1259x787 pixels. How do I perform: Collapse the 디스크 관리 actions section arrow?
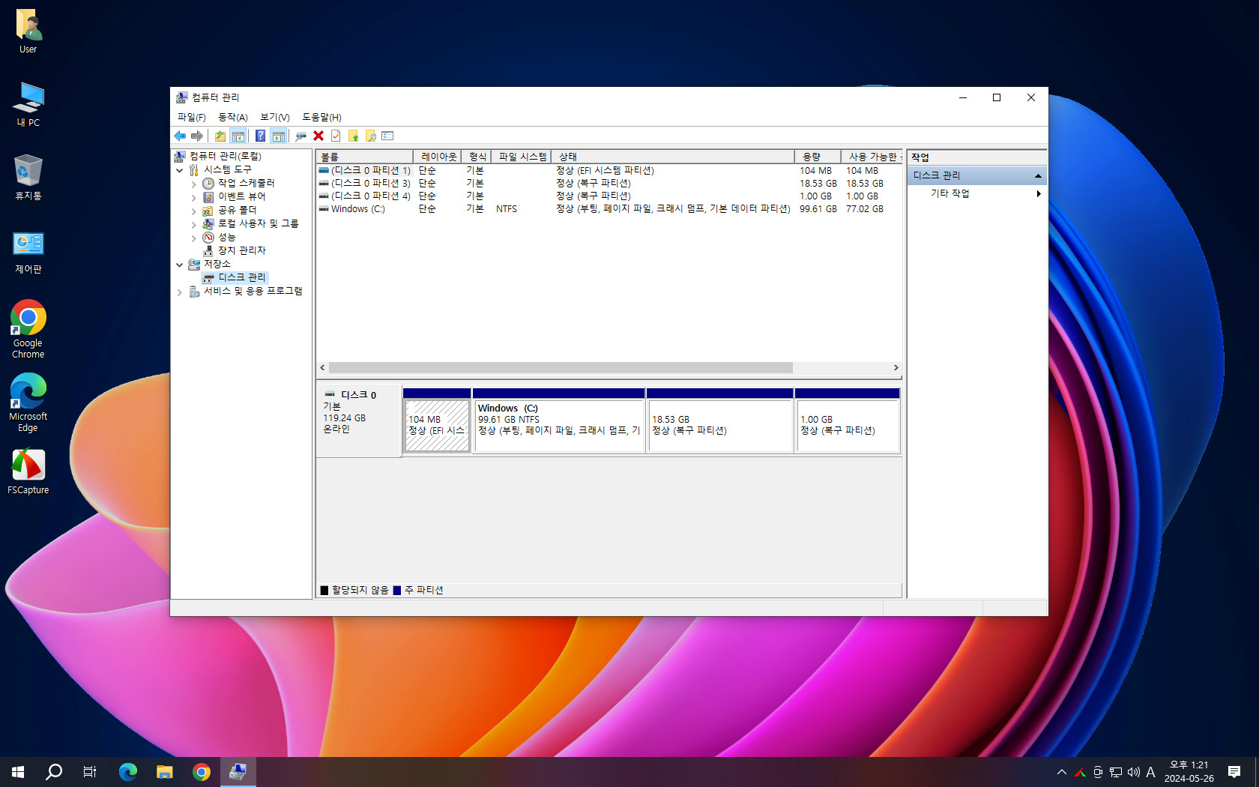tap(1038, 175)
